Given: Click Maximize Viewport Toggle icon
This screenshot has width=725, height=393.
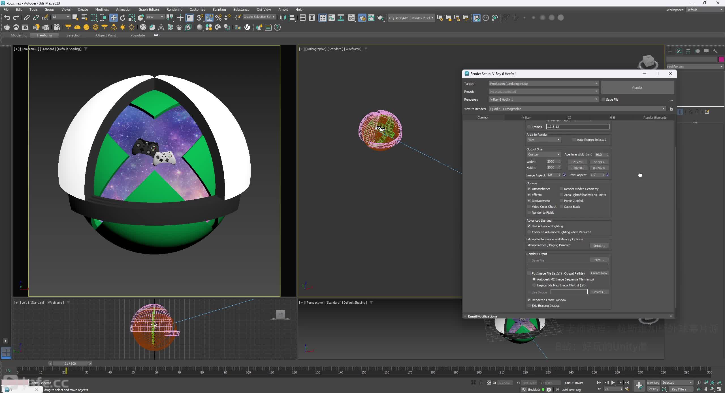Looking at the screenshot, I should pos(719,389).
